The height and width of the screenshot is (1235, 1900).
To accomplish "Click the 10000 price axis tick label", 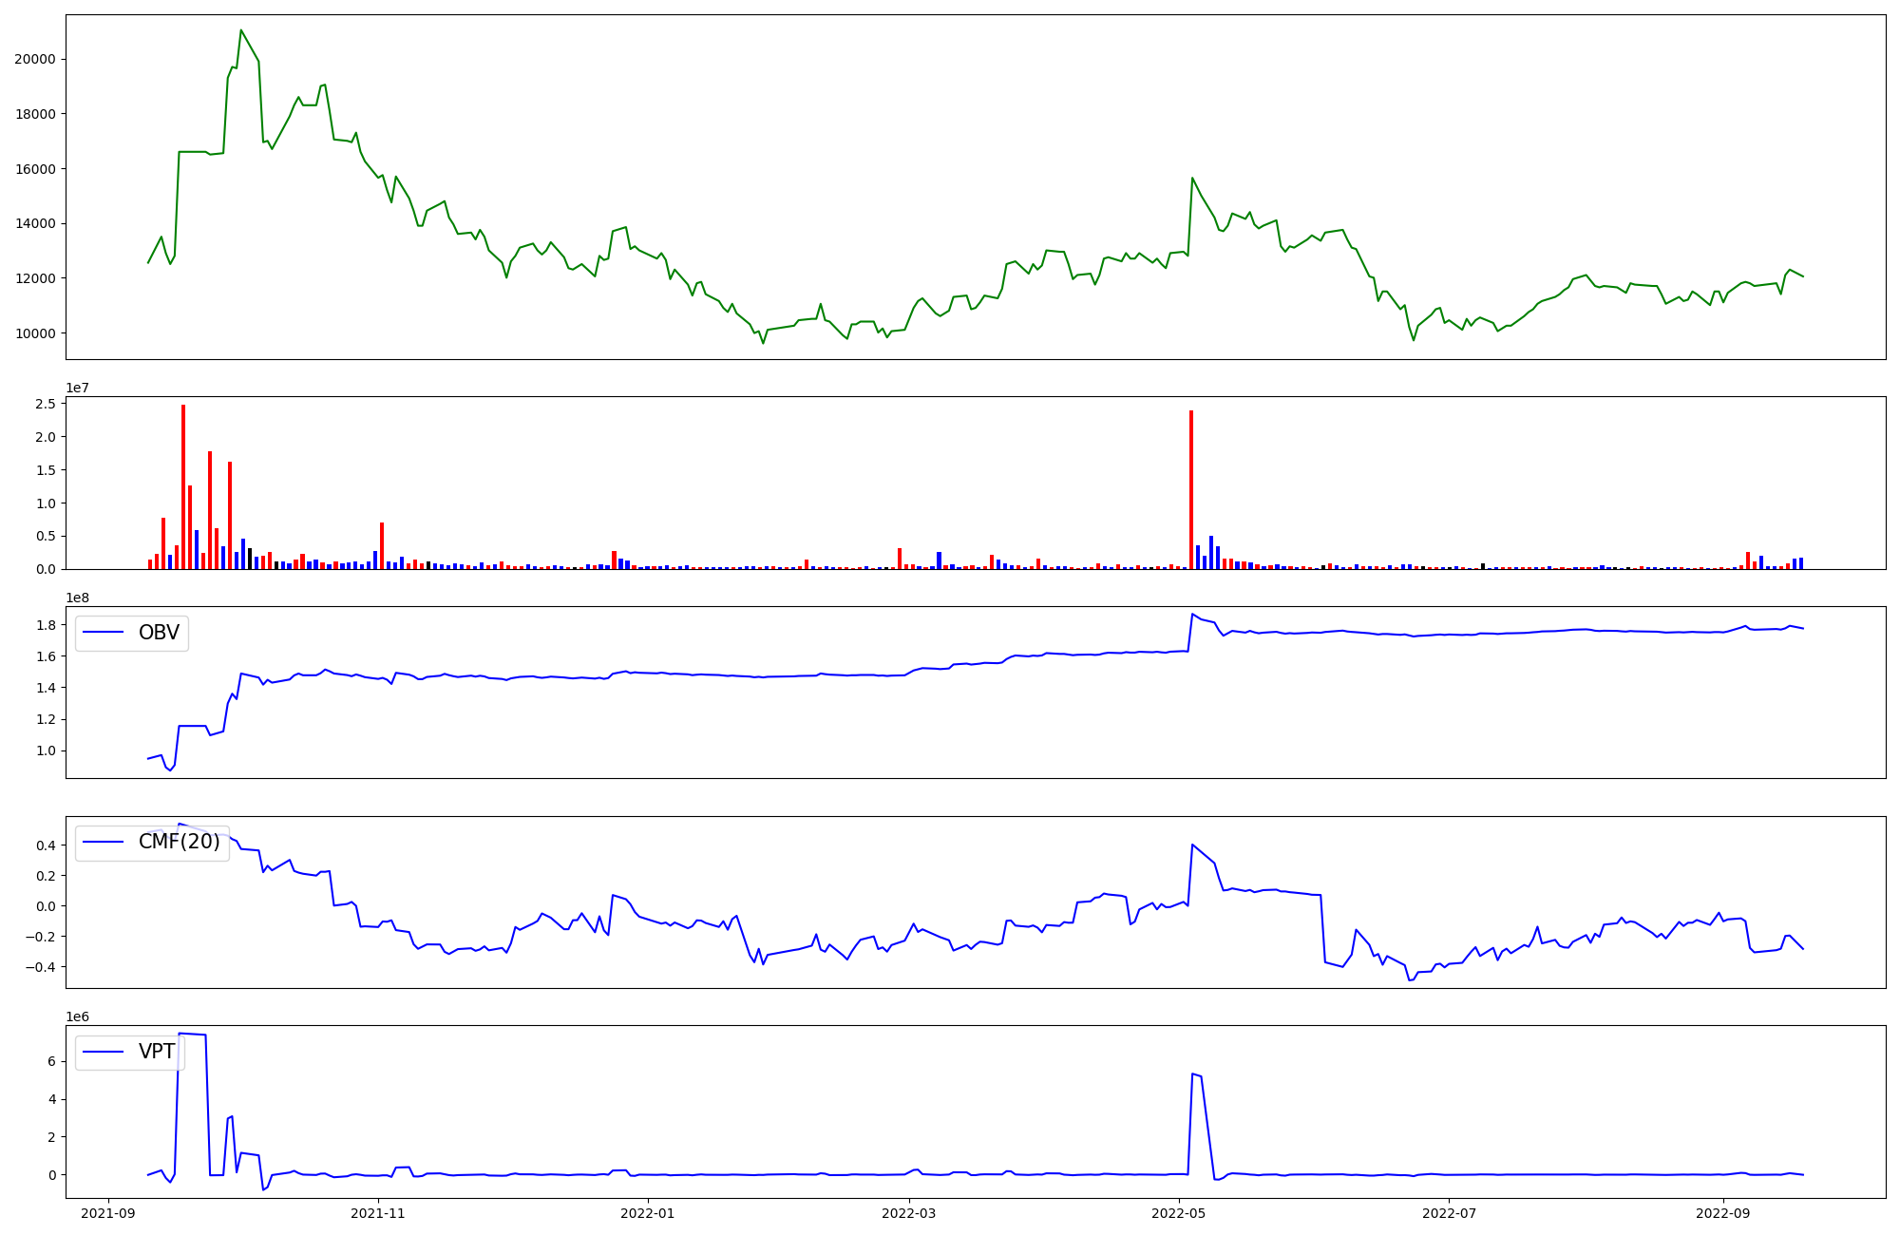I will pos(34,333).
